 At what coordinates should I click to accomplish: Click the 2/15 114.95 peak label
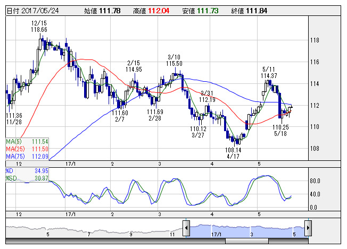click(x=134, y=66)
